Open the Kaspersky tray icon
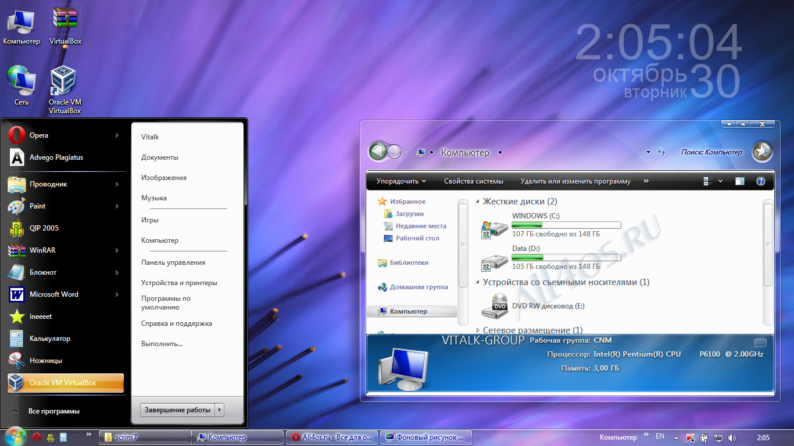 691,437
